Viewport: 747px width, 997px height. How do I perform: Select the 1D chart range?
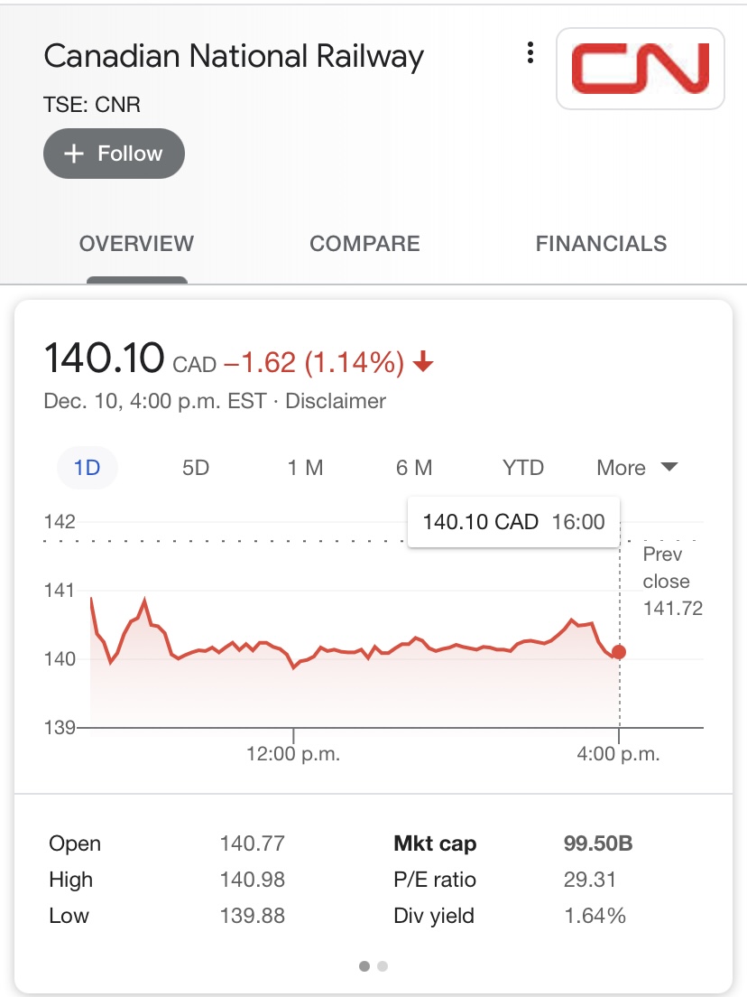[88, 468]
